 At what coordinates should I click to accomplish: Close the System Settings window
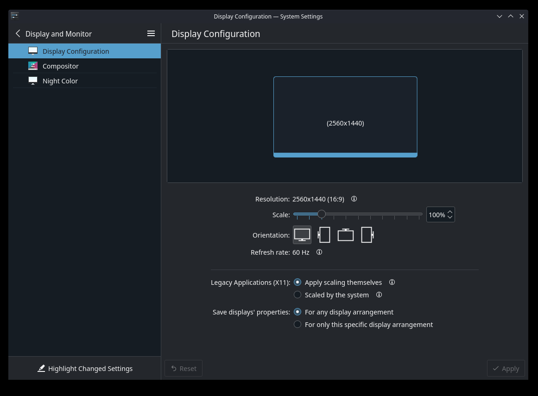[521, 16]
